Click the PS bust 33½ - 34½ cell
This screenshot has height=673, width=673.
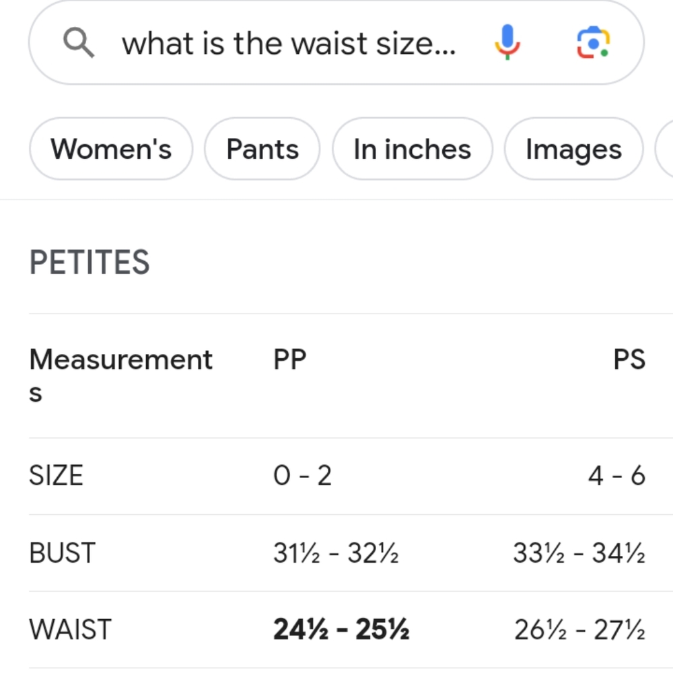[x=579, y=553]
